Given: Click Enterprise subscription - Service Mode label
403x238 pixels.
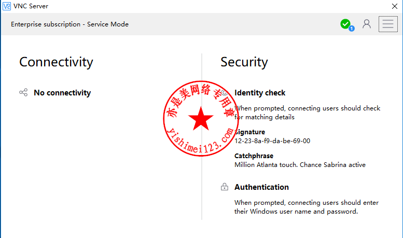Looking at the screenshot, I should (x=70, y=24).
